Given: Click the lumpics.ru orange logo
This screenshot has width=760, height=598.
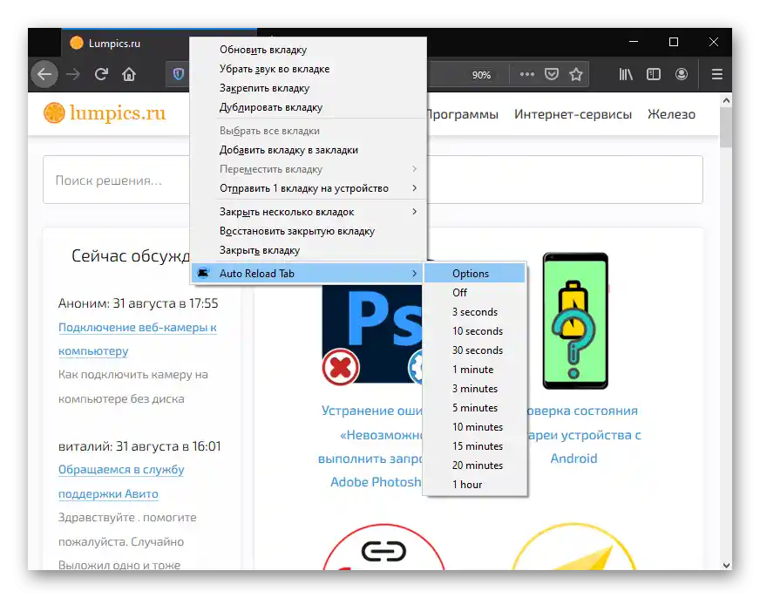Looking at the screenshot, I should (x=105, y=113).
